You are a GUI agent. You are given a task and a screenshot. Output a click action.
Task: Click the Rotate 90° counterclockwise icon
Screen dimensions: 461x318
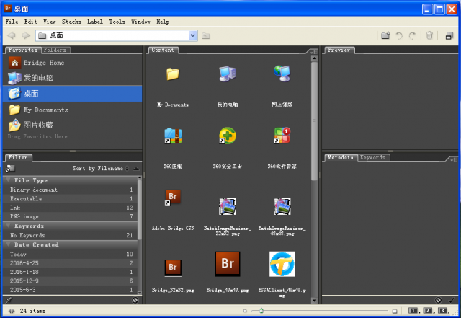pos(399,35)
